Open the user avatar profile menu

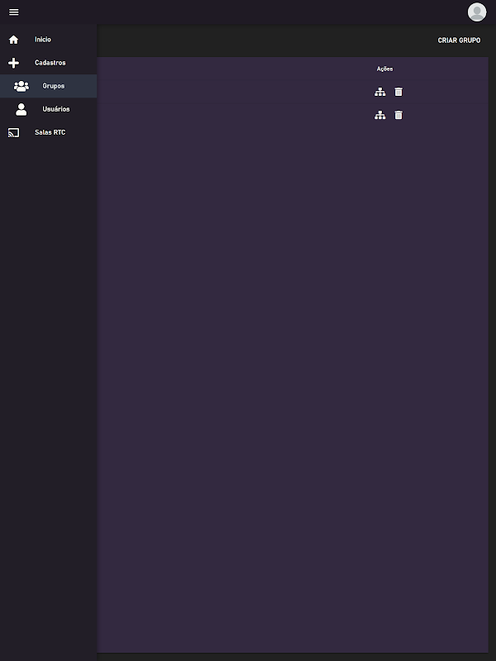[x=477, y=12]
